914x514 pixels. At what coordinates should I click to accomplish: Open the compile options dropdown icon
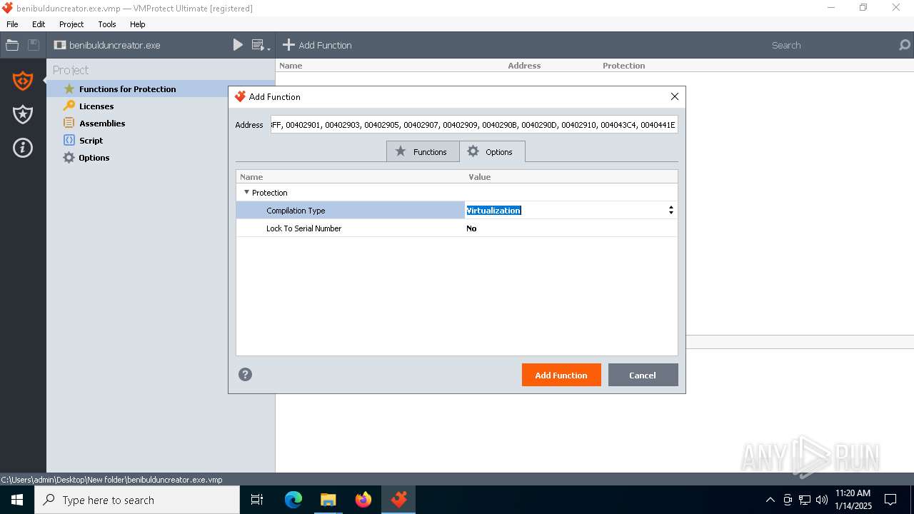click(x=261, y=45)
